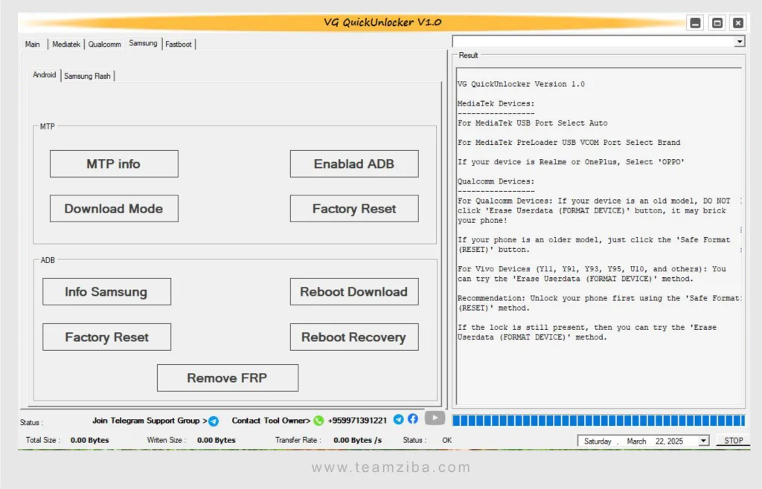Click Factory Reset in MTP group
Image resolution: width=762 pixels, height=489 pixels.
354,209
